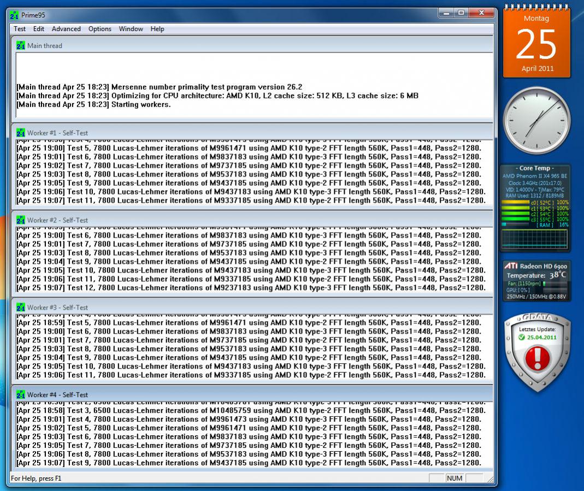Click Worker #4 Test 3 M10485759 line
The image size is (584, 491).
click(251, 411)
